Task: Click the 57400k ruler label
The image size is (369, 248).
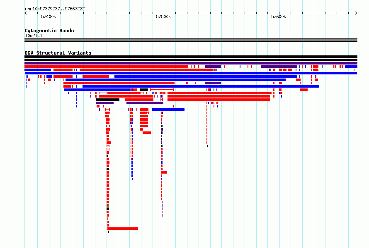Action: pos(49,17)
